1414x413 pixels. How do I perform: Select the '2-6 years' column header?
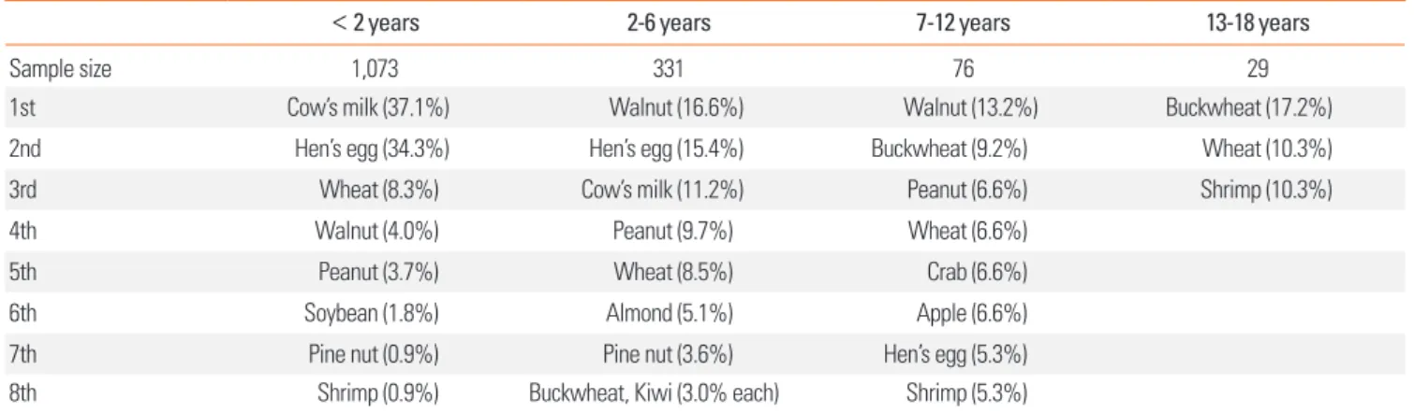pyautogui.click(x=669, y=24)
